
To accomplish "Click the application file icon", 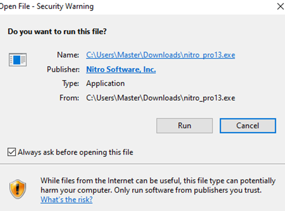I will coord(17,60).
